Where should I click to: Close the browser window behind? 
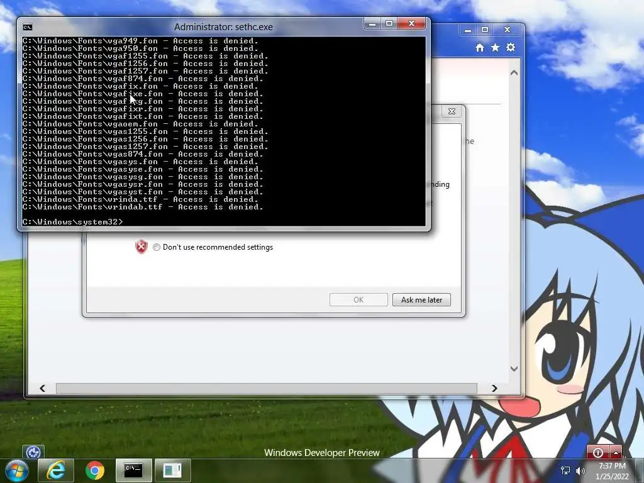(x=508, y=30)
